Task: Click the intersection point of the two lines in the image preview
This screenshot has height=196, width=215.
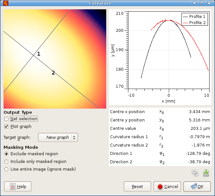Action: [x=33, y=55]
